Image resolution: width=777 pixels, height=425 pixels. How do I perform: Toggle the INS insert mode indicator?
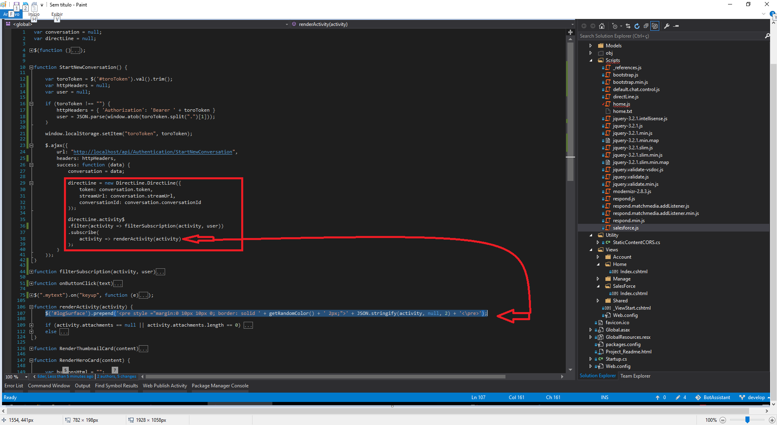[x=604, y=397]
